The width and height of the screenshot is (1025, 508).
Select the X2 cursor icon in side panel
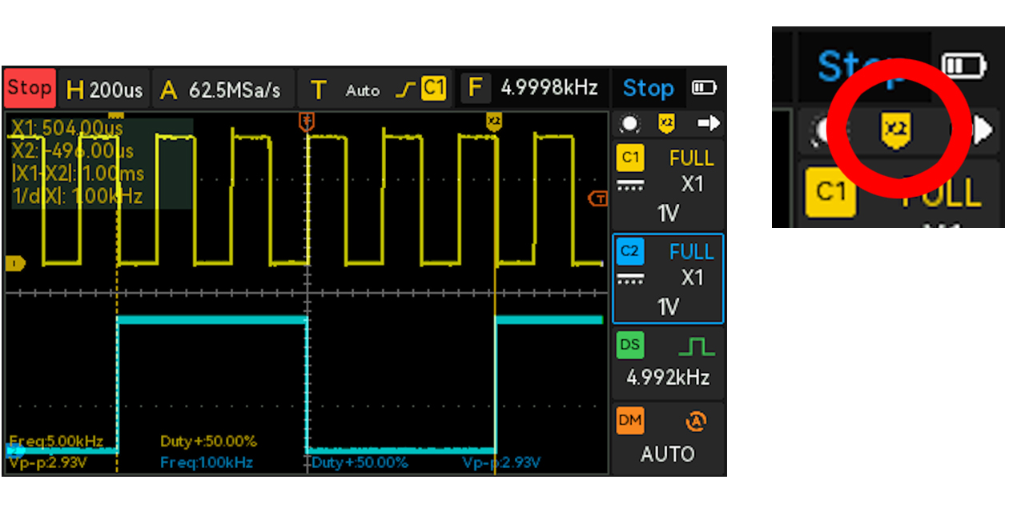tap(666, 124)
